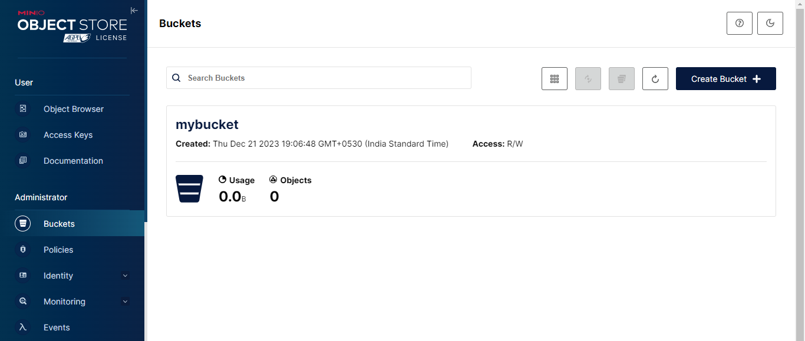Open the Events lambda icon
The height and width of the screenshot is (341, 805).
pyautogui.click(x=23, y=327)
